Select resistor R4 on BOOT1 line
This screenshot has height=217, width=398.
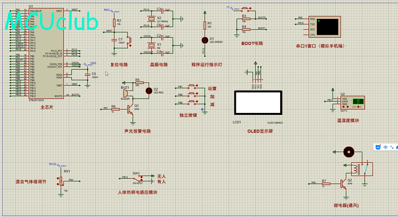point(246,29)
